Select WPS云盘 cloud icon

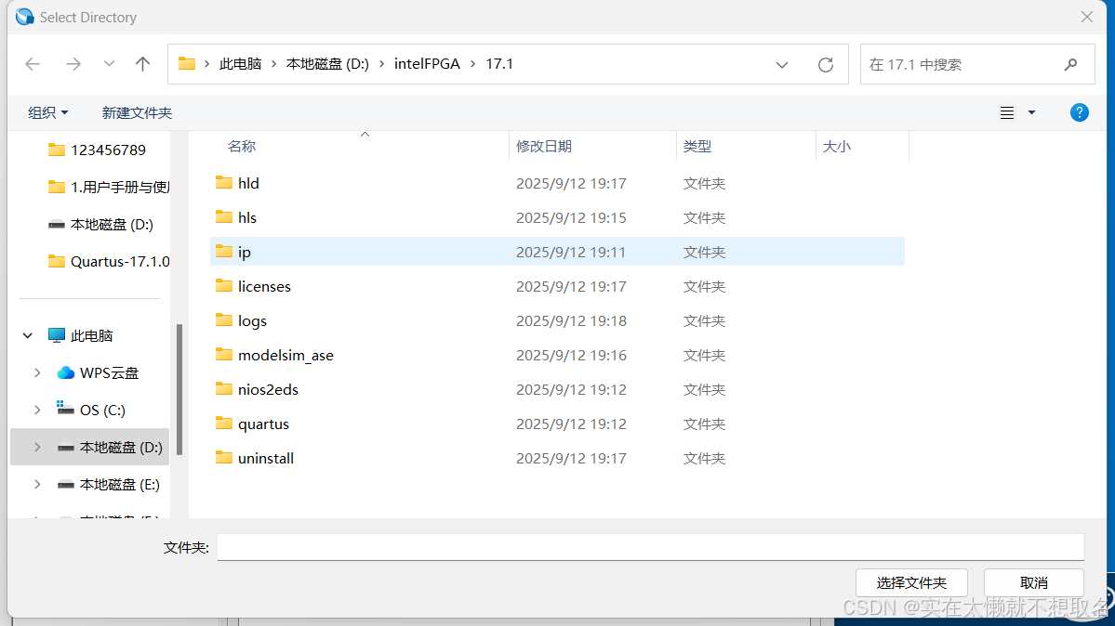point(65,372)
